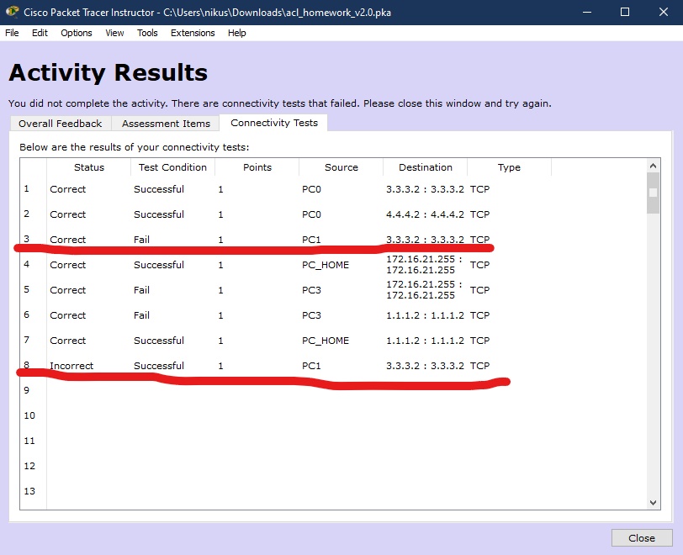Click row number 13 in the results list
The image size is (683, 555).
point(29,491)
